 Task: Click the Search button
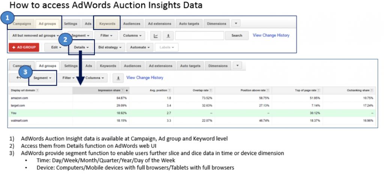[x=237, y=35]
